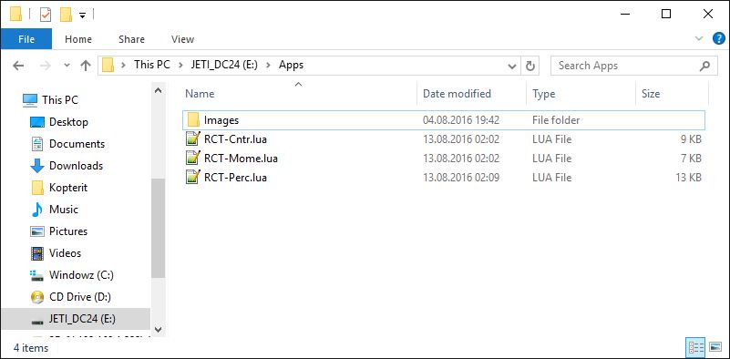Click the navigation pane scrollbar thumb

pos(158,228)
